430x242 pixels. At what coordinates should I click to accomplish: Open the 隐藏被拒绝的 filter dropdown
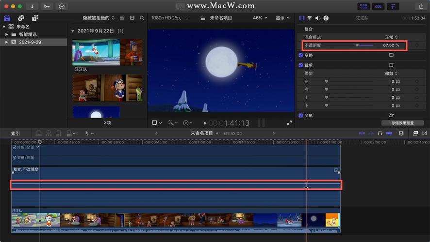click(99, 18)
